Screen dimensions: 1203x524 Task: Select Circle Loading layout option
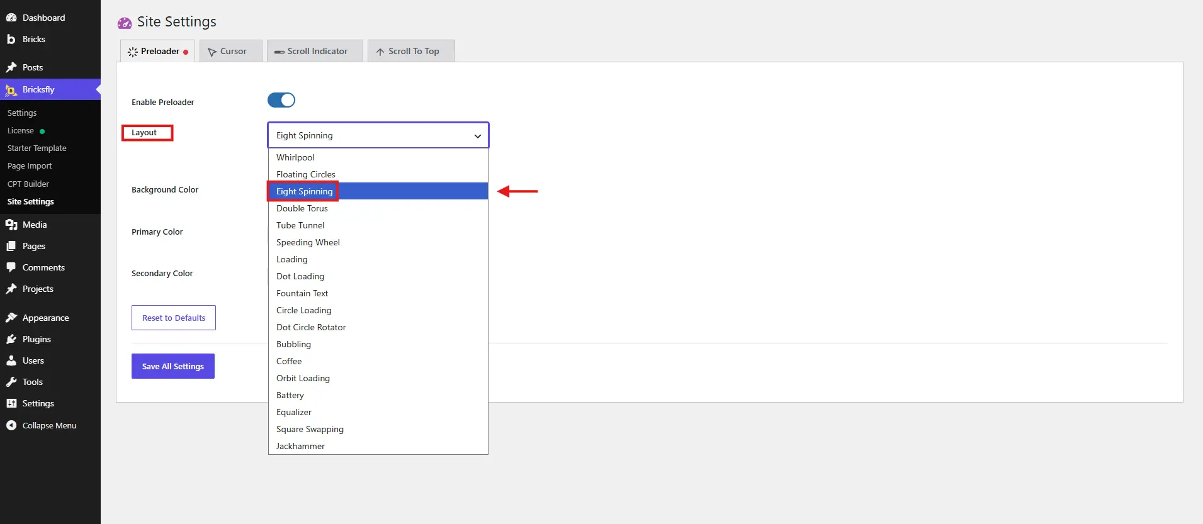tap(378, 310)
